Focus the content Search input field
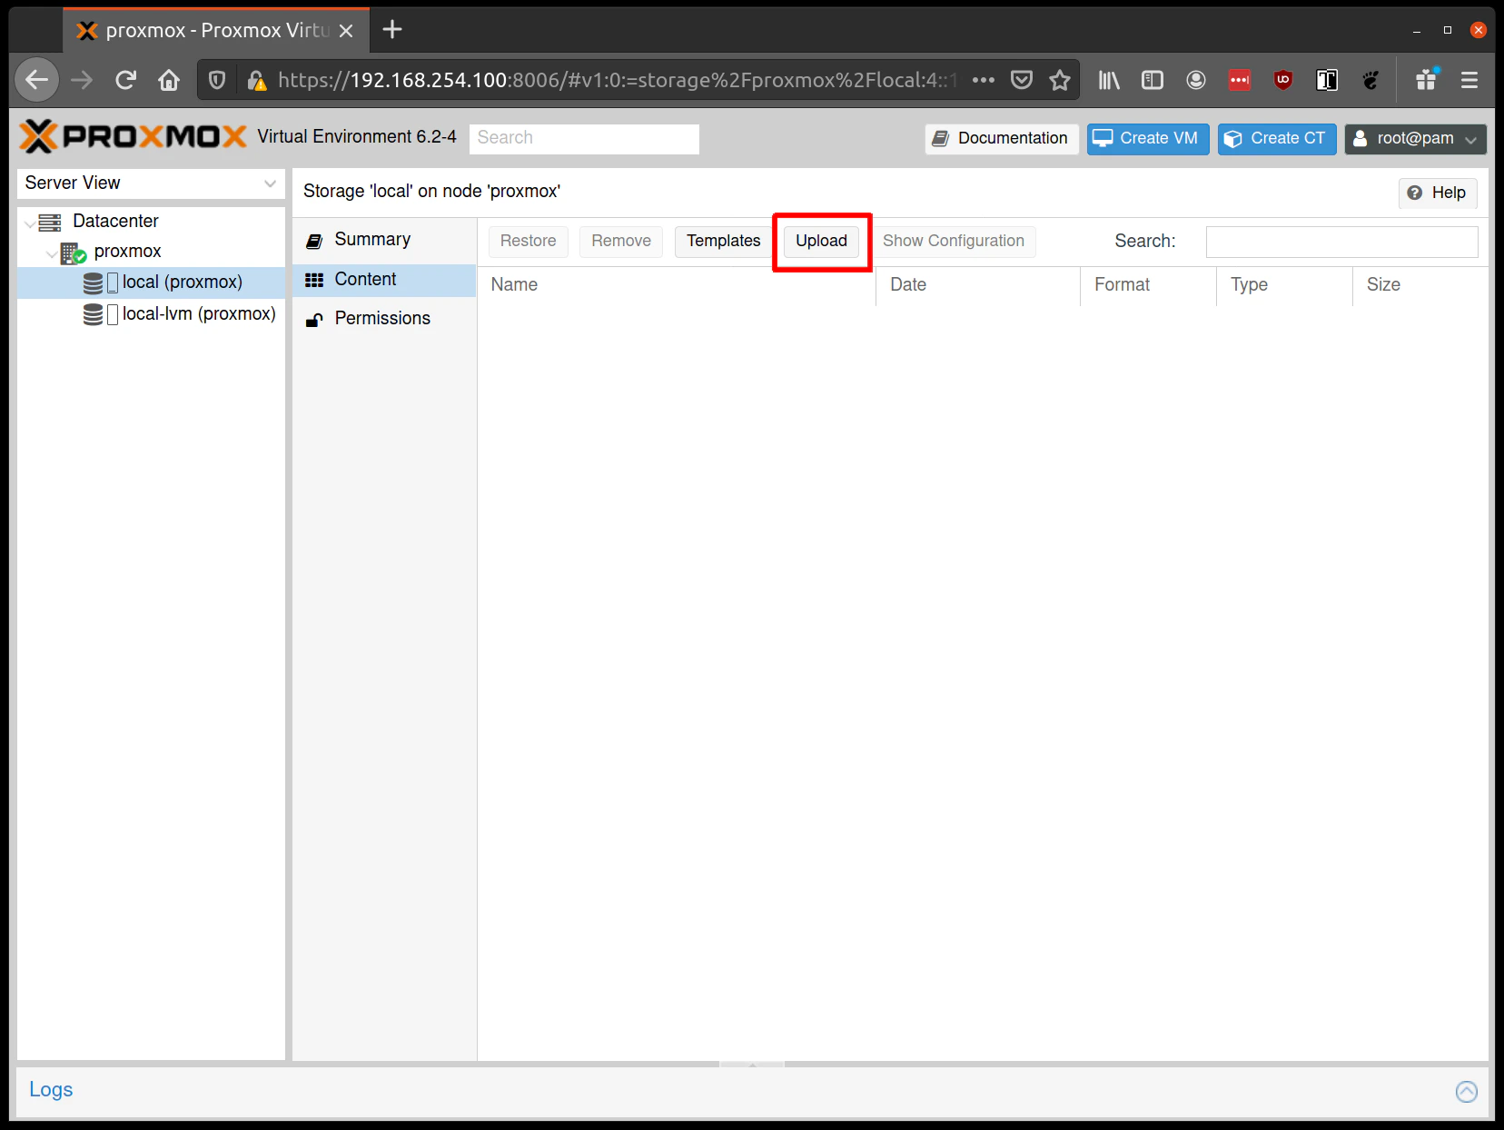Viewport: 1504px width, 1130px height. 1341,242
